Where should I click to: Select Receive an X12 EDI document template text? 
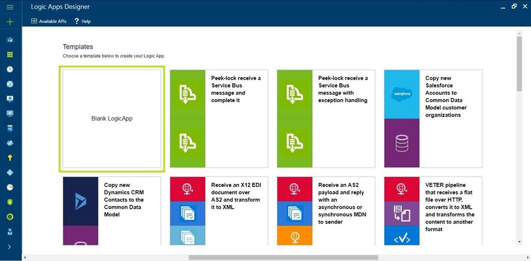click(236, 196)
